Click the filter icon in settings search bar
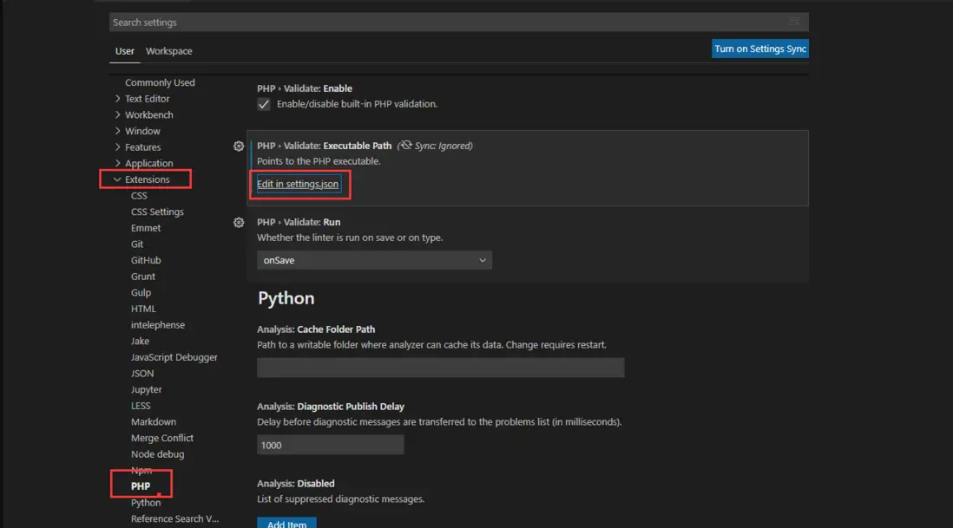The image size is (953, 528). (794, 22)
